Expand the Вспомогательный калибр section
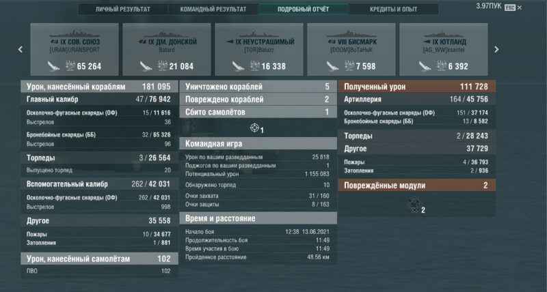Screen dimensions: 547x292 pyautogui.click(x=98, y=184)
